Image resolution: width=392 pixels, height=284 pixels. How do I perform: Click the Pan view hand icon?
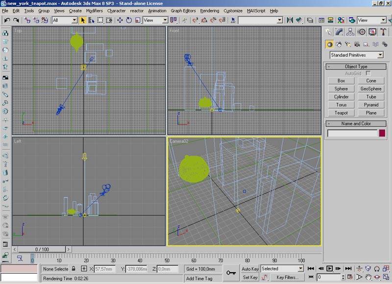click(368, 277)
